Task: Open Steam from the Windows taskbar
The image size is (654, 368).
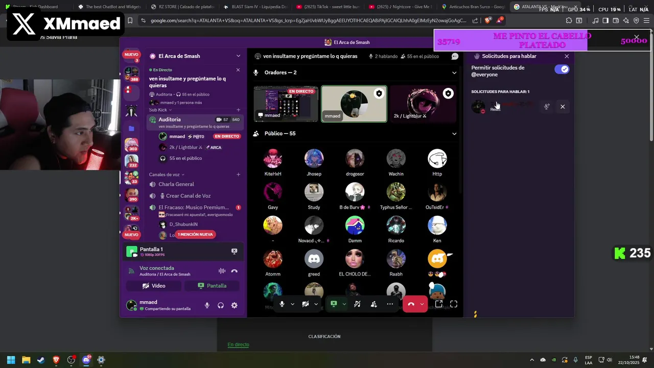Action: click(41, 360)
